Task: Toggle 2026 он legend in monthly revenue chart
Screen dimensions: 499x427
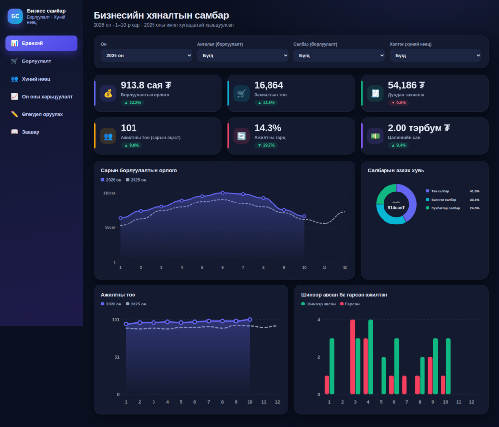Action: pos(111,180)
